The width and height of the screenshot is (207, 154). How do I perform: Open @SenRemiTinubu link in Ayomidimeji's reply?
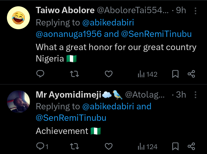(71, 118)
